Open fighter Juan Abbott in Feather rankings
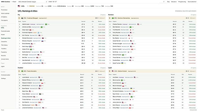Image resolution: width=198 pixels, height=111 pixels. (26, 77)
